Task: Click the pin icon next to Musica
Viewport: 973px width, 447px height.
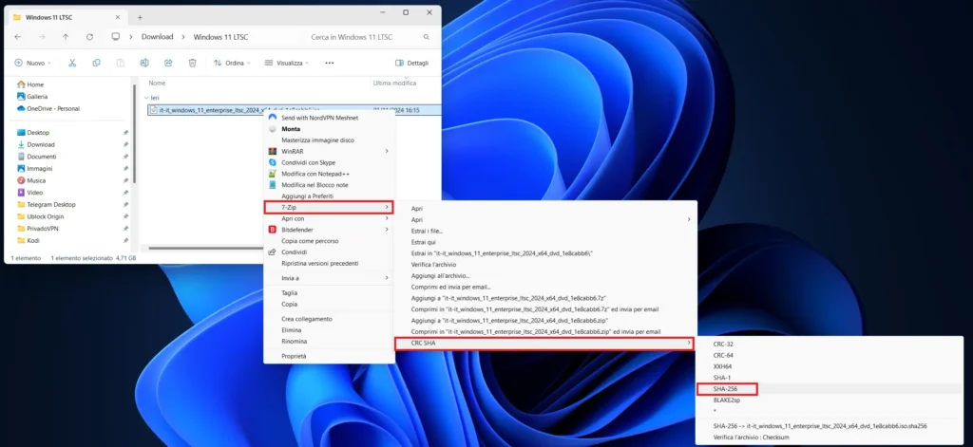Action: point(126,180)
